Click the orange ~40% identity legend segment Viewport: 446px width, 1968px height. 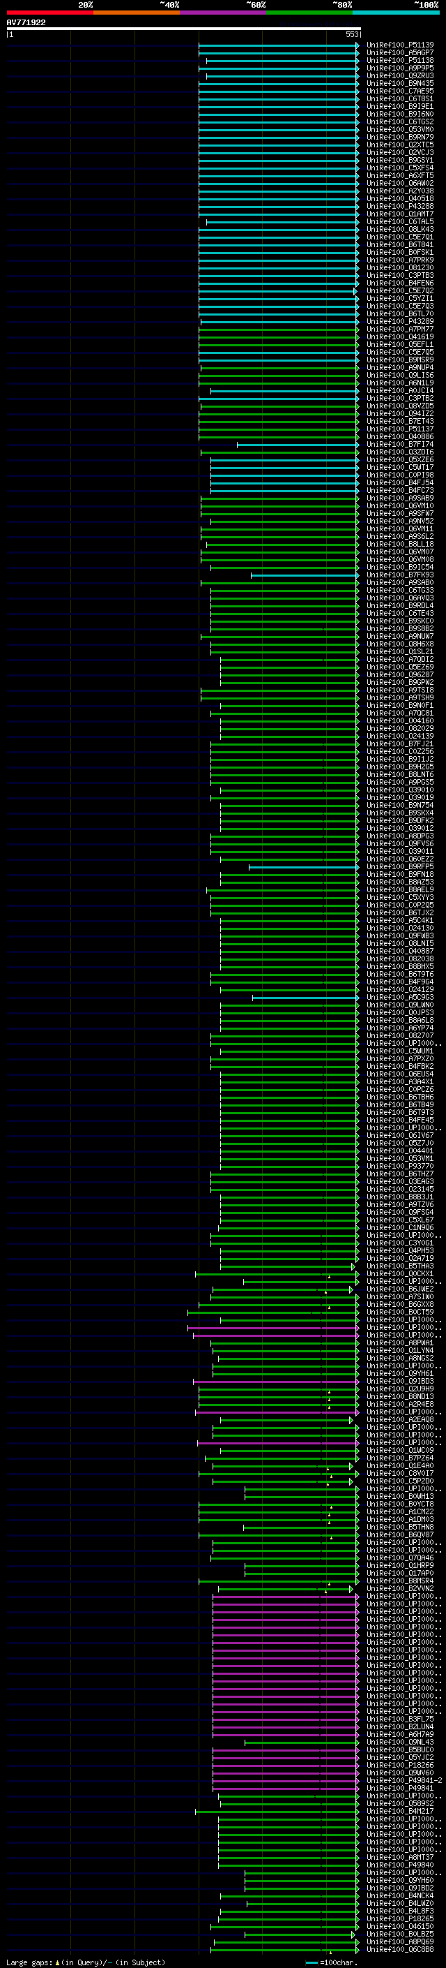coord(137,13)
